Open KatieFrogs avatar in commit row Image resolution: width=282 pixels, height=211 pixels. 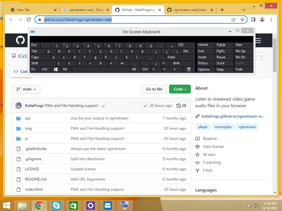(18, 106)
